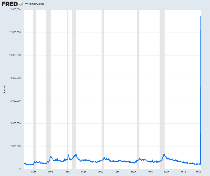The height and width of the screenshot is (176, 210).
Task: Click the 2020 x-axis label
Action: pyautogui.click(x=198, y=172)
